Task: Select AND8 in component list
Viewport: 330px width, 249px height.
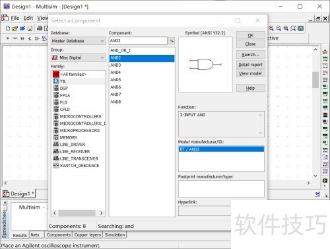Action: [x=142, y=102]
